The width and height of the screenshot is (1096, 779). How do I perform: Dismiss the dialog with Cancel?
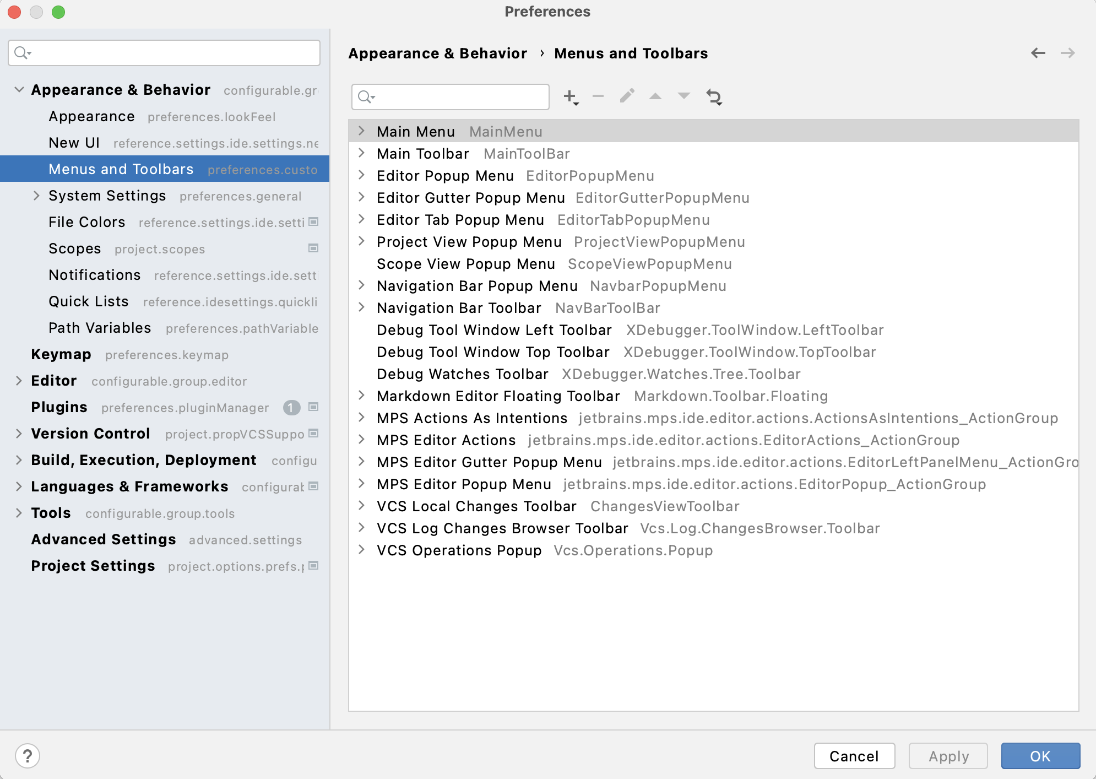(854, 756)
